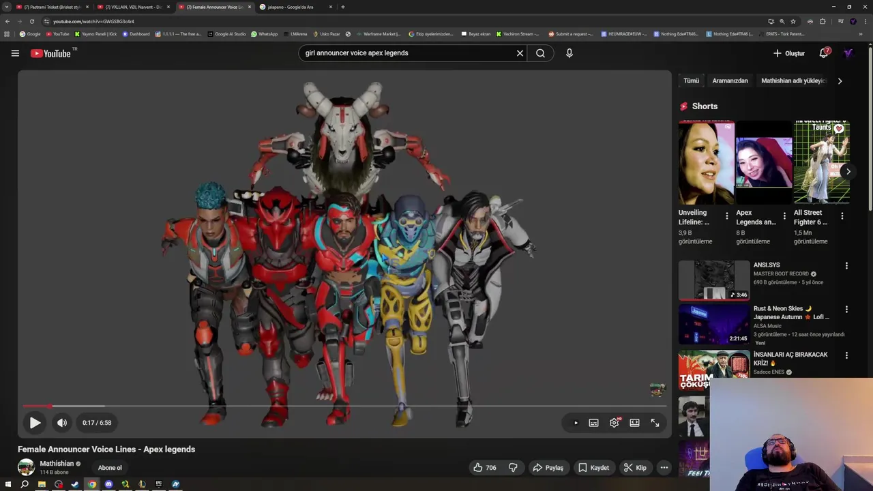Open the Apex Legends an... short thumbnail

point(764,162)
